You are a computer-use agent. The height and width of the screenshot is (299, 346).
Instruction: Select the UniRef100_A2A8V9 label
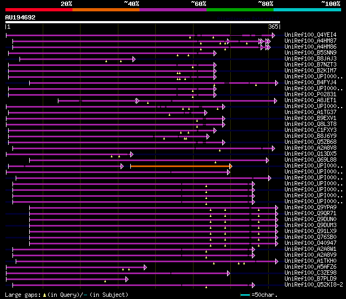click(x=310, y=255)
